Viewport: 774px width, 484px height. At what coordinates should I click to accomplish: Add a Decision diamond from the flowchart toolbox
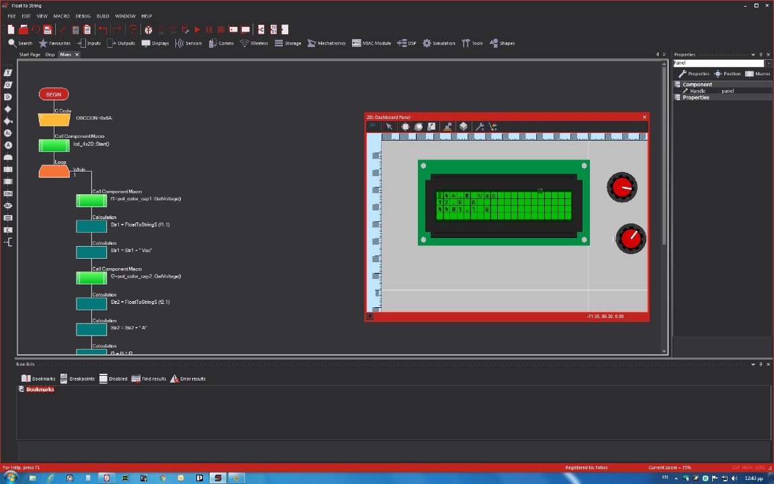[x=8, y=109]
